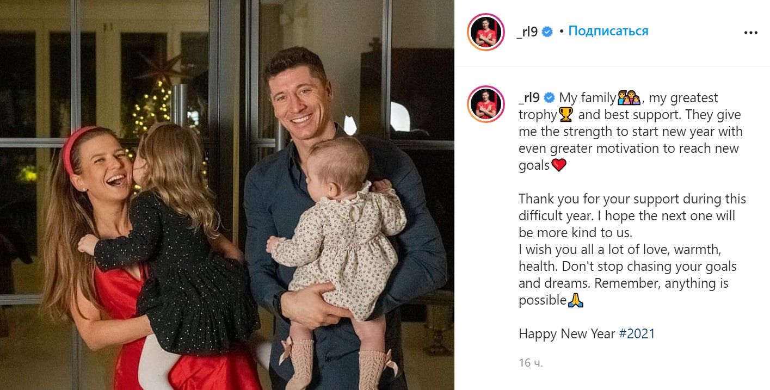Click the 'Happy New Year' text

click(567, 333)
